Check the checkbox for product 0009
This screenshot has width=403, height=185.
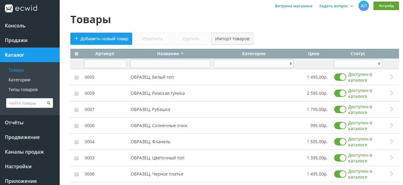coord(76,93)
